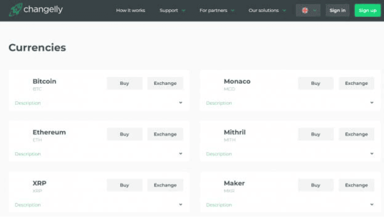Open the Support menu

pos(172,11)
